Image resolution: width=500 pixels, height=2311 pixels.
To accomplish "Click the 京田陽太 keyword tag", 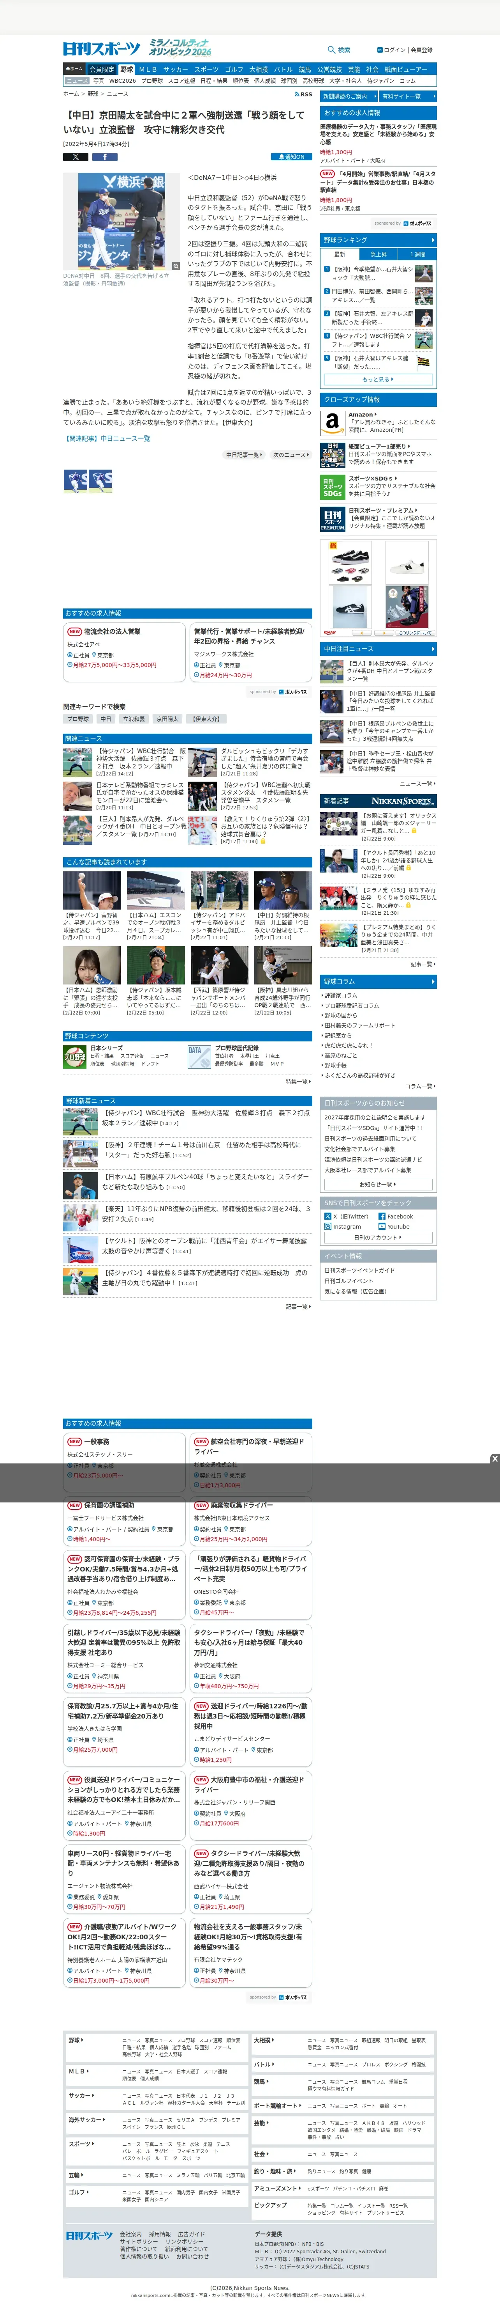I will pyautogui.click(x=167, y=718).
